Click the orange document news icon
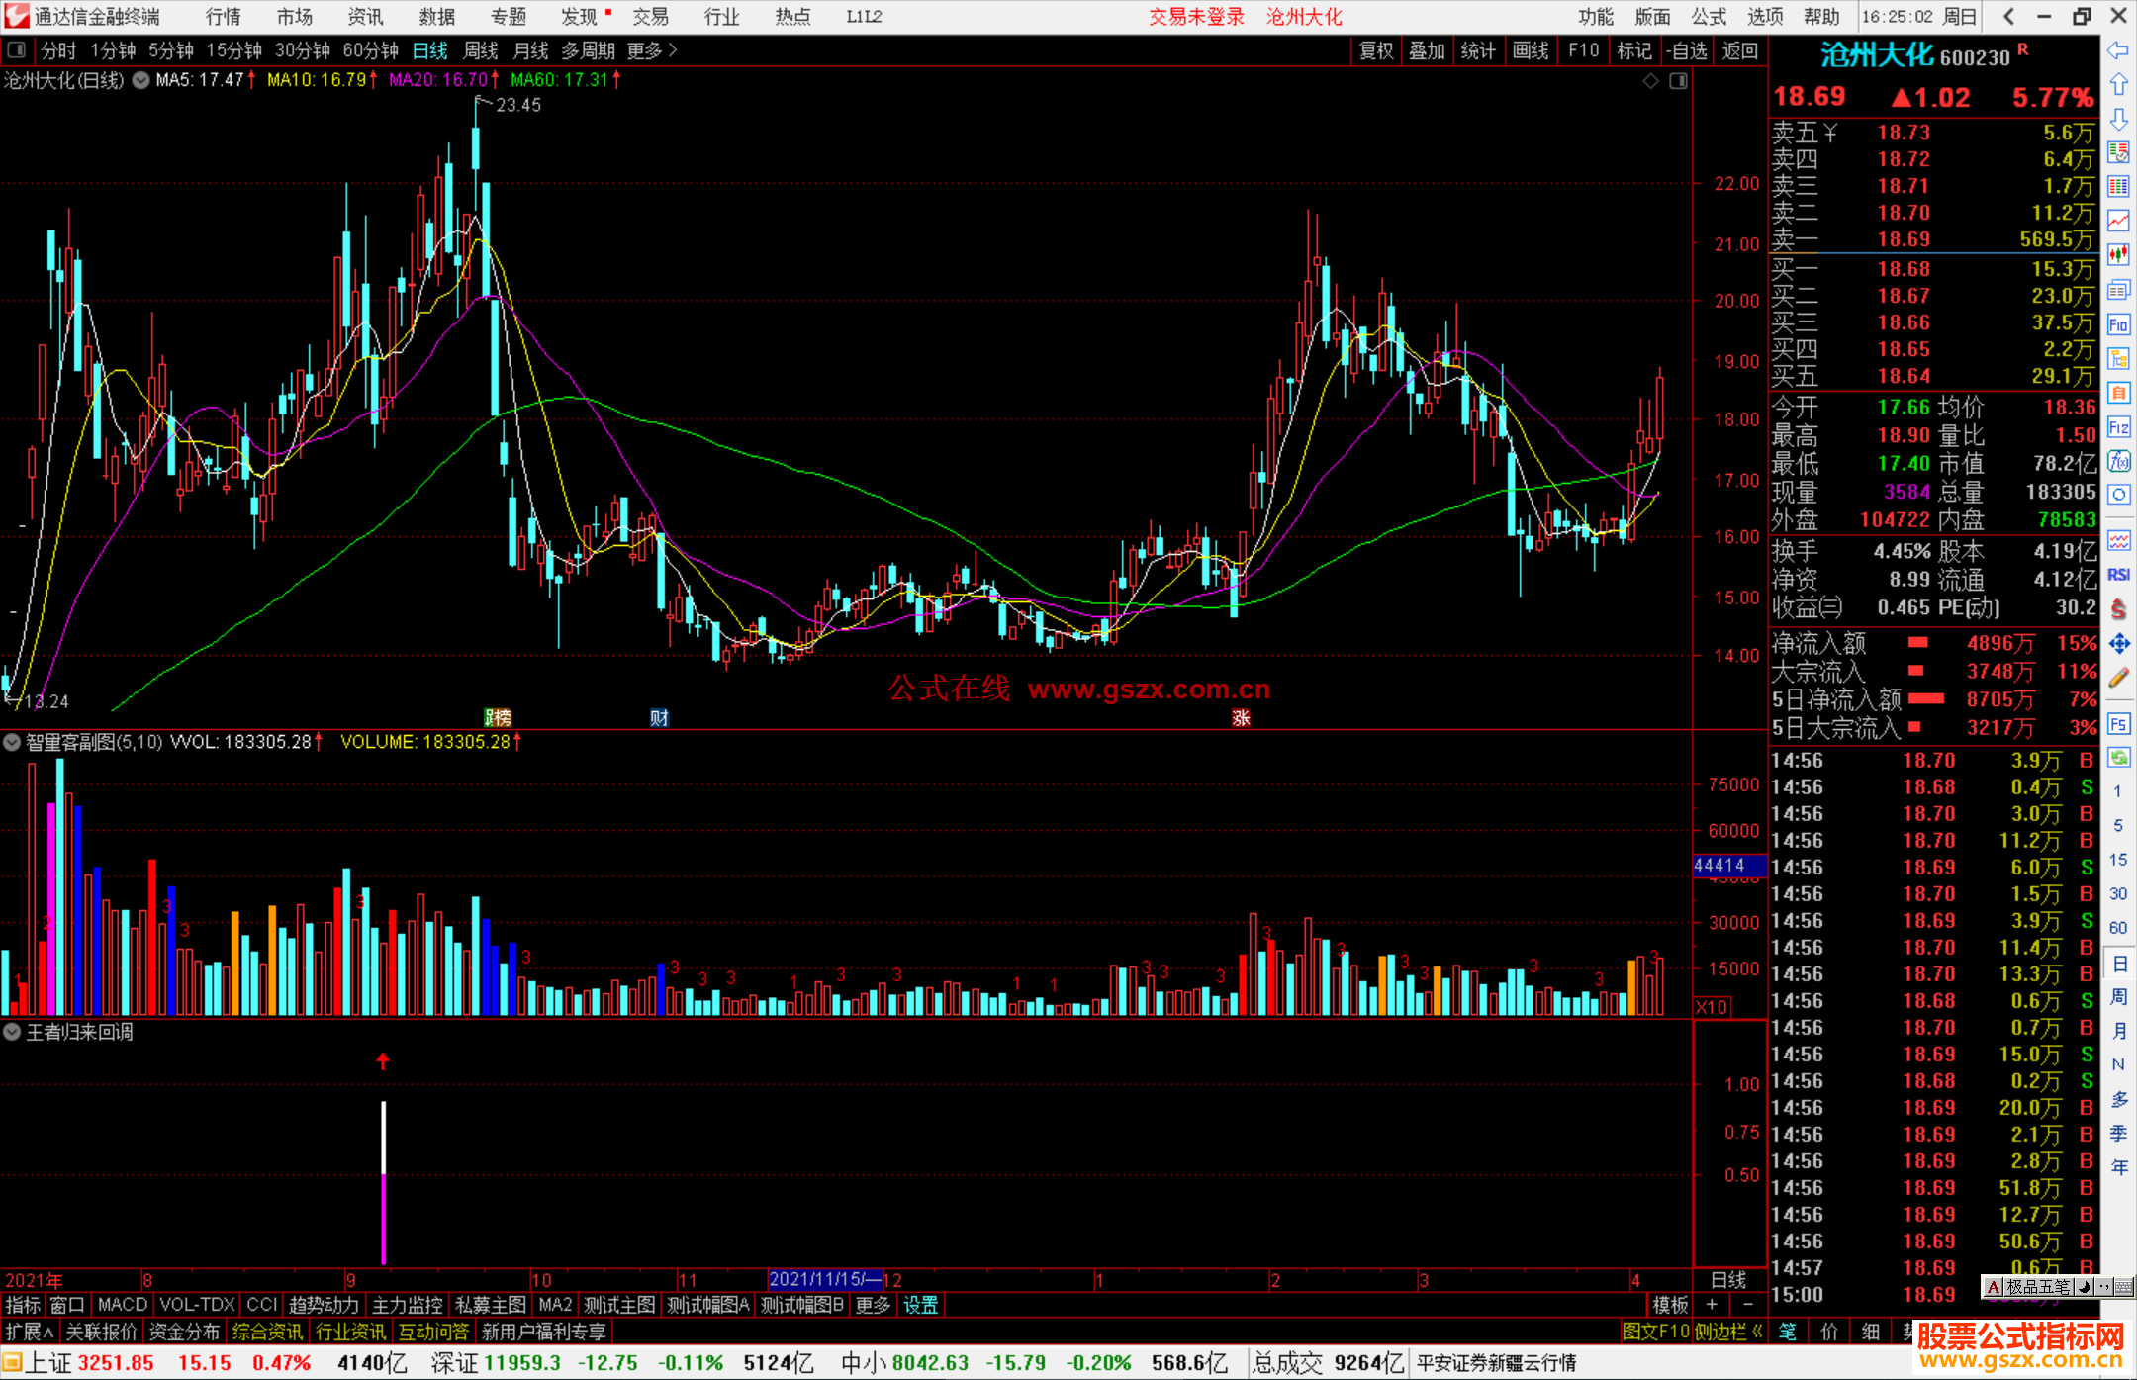The image size is (2137, 1380). click(2118, 393)
